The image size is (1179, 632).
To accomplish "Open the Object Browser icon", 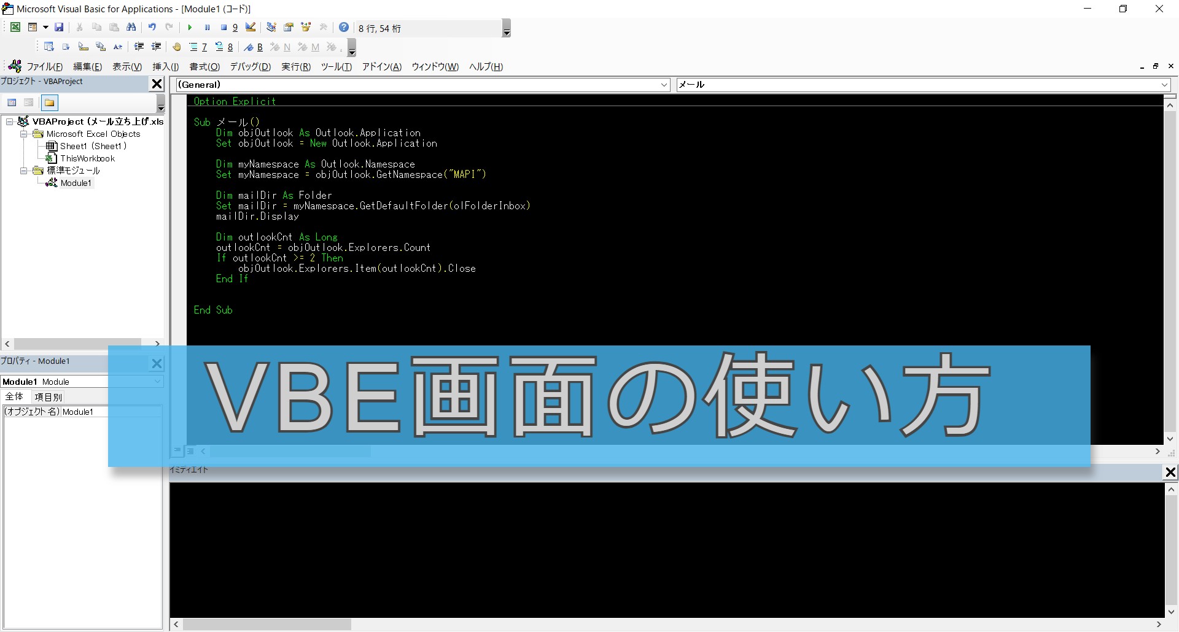I will click(305, 28).
